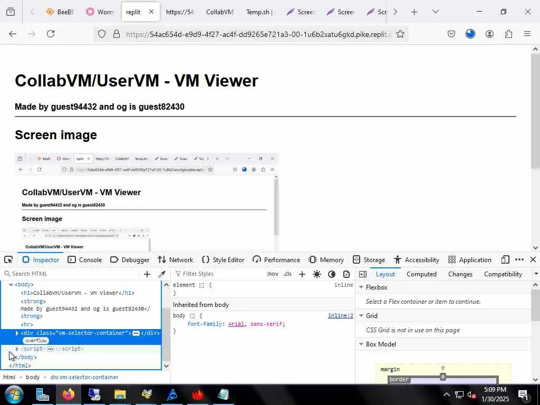This screenshot has width=540, height=405.
Task: Open a new browser tab
Action: 414,12
